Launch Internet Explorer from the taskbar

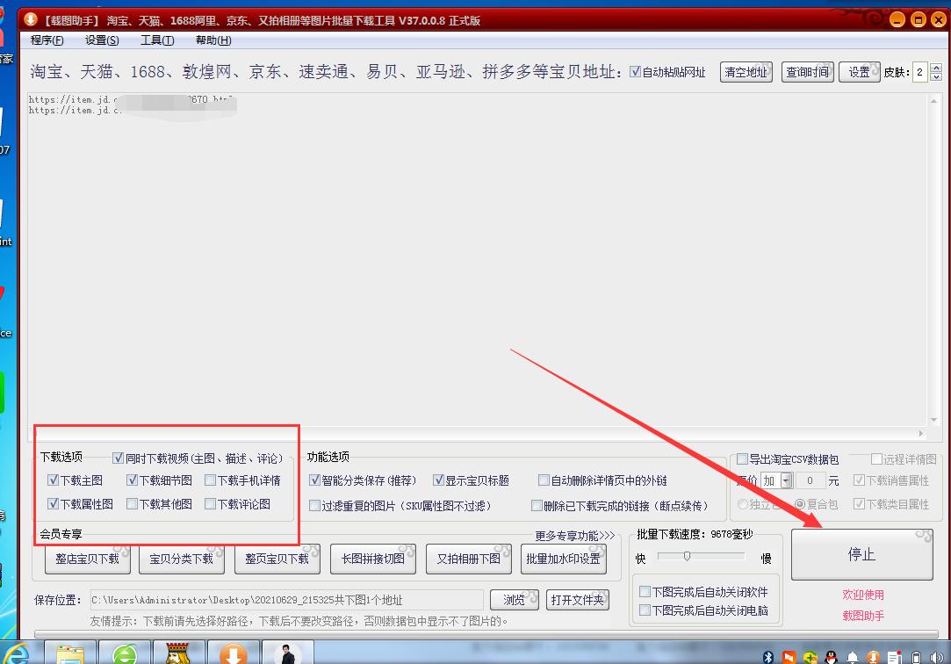16,653
